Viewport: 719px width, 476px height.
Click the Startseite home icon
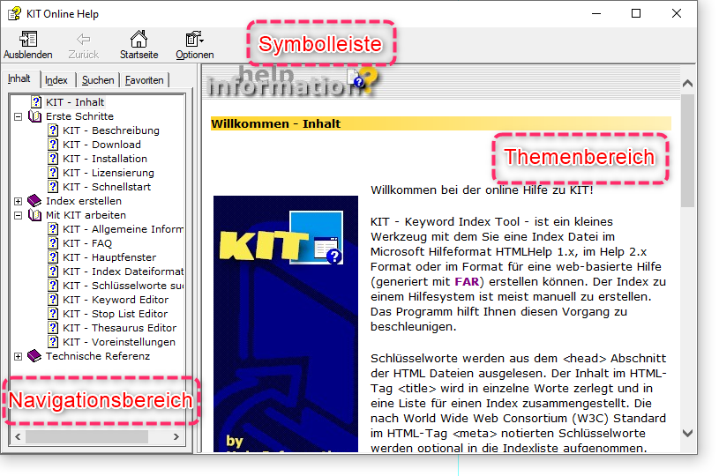(139, 39)
